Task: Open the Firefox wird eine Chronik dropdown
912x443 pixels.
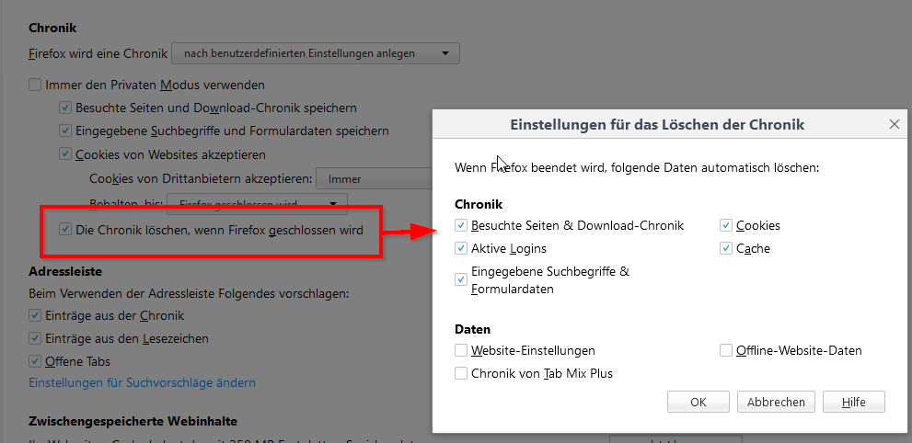Action: [x=316, y=53]
